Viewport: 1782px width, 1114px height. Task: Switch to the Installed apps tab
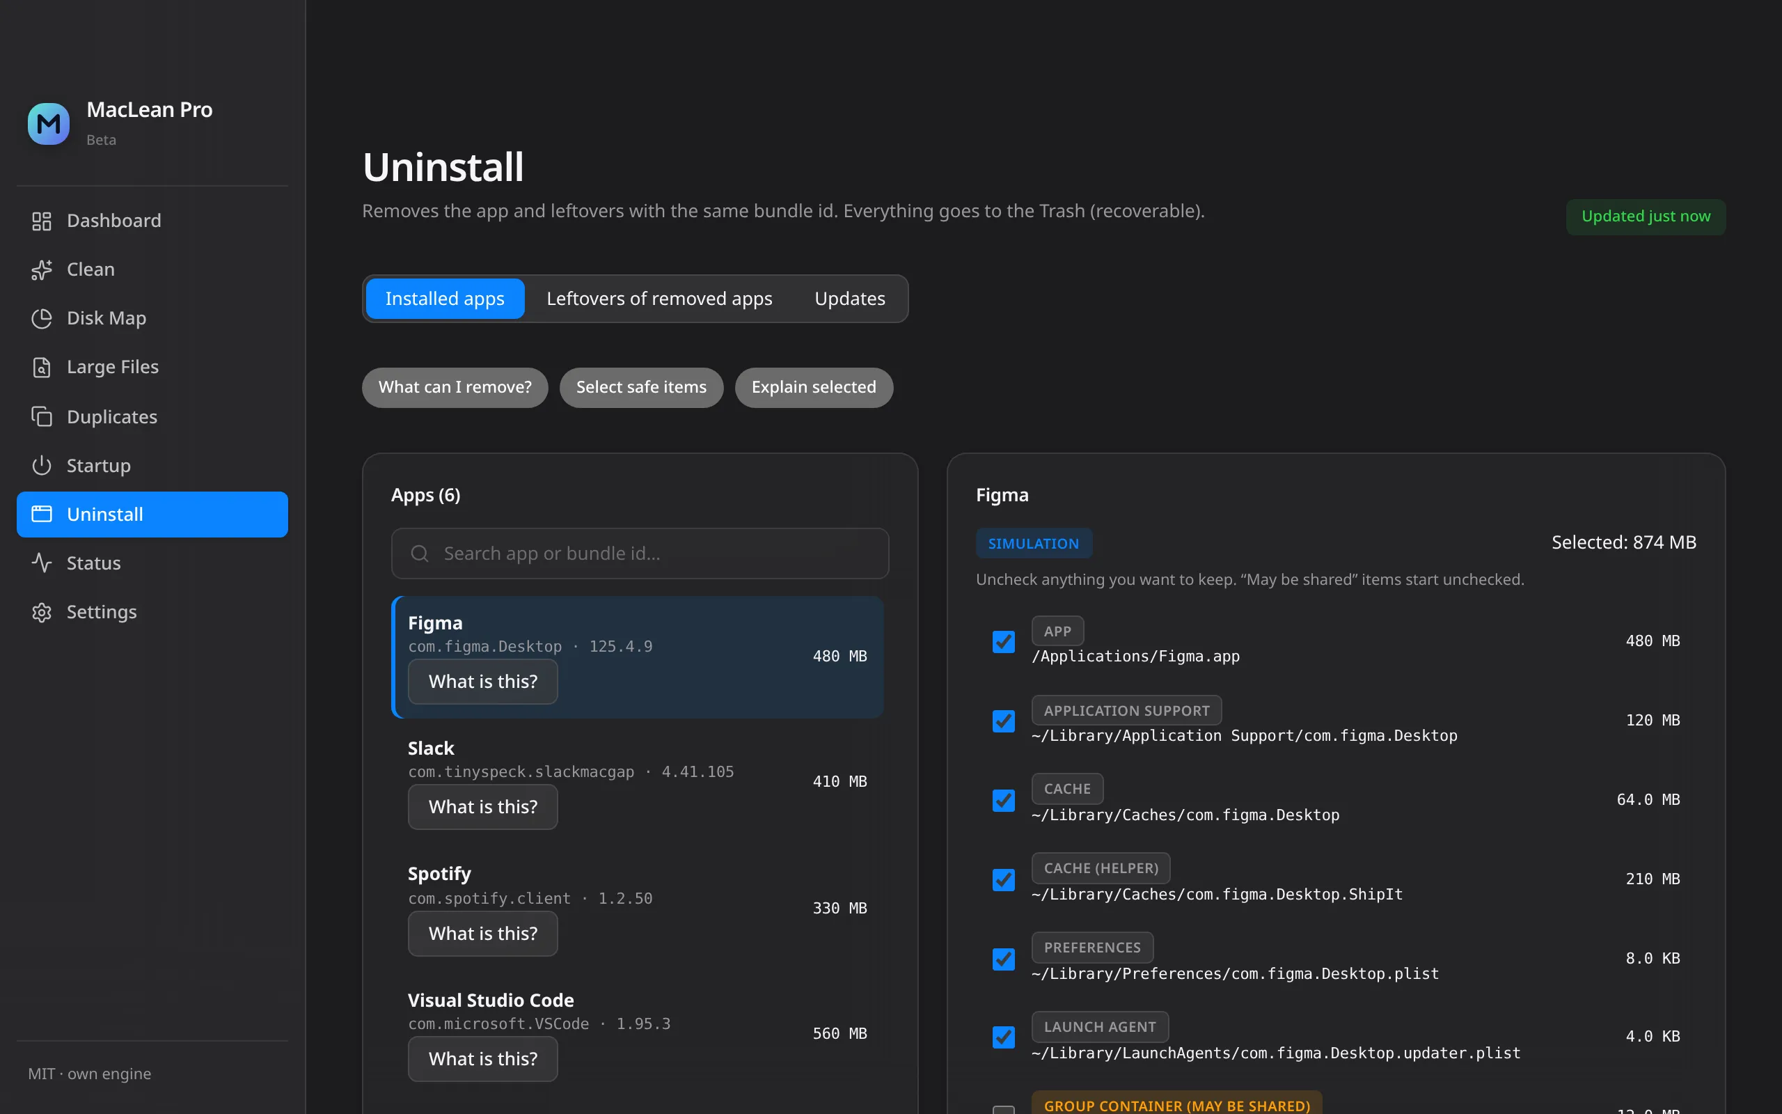click(445, 299)
